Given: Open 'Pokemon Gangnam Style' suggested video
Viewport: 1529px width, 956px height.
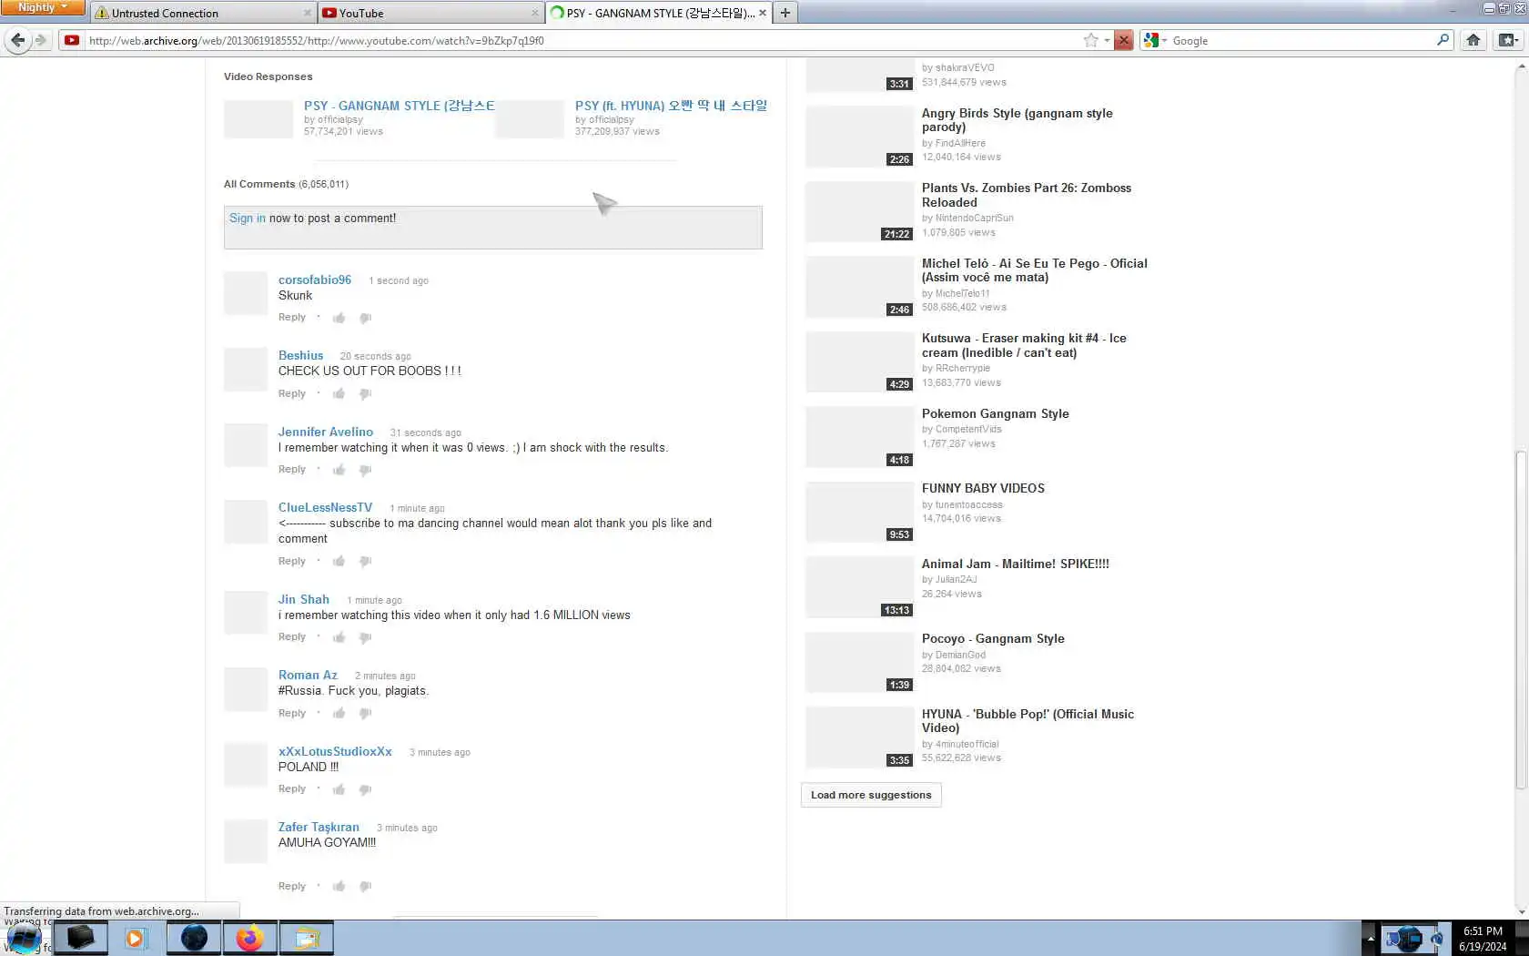Looking at the screenshot, I should coord(996,413).
